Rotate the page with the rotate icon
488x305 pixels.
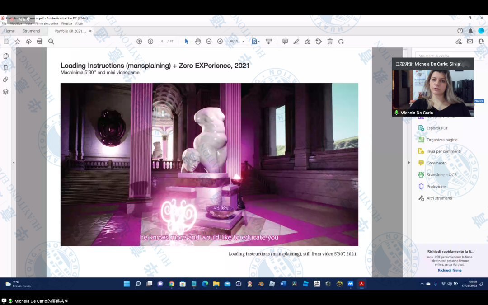pos(341,42)
